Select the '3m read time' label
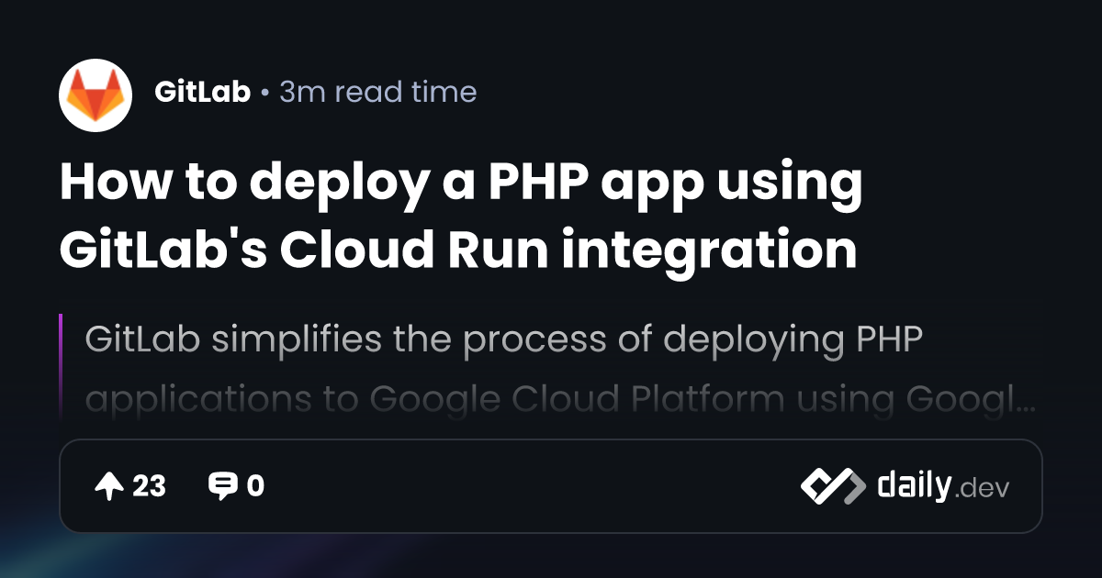 tap(378, 93)
